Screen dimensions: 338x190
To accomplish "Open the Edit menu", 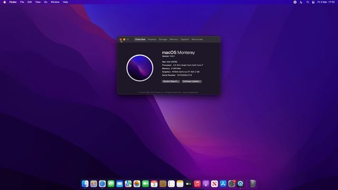I will [x=30, y=2].
